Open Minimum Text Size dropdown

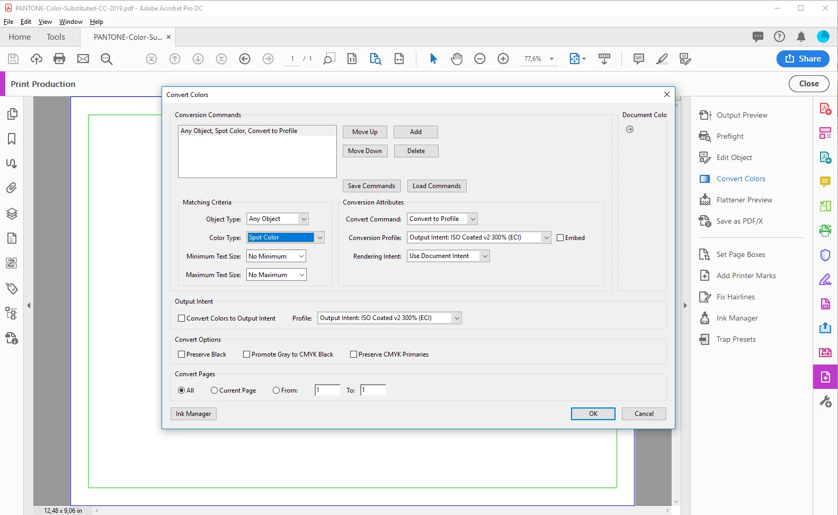pyautogui.click(x=276, y=256)
